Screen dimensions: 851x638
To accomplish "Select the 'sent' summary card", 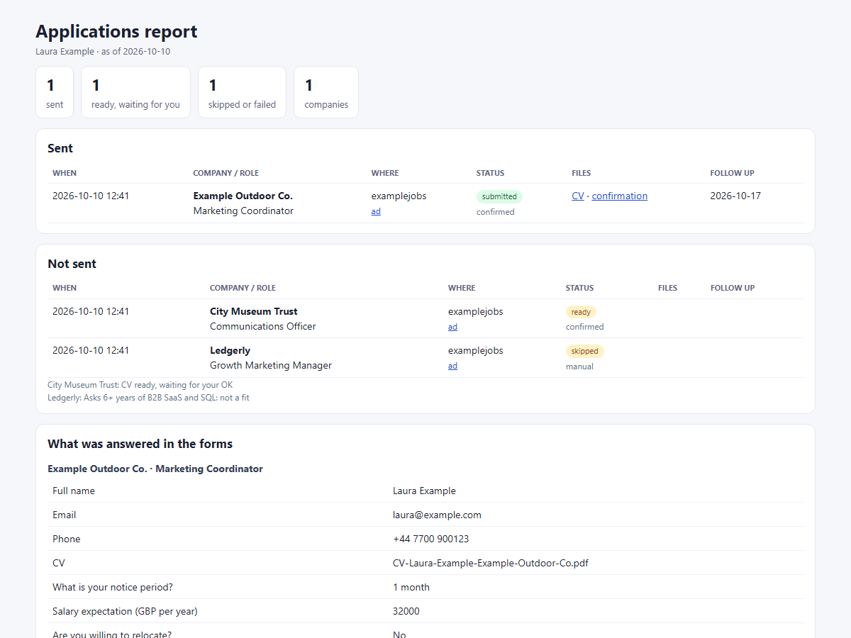I will coord(55,92).
